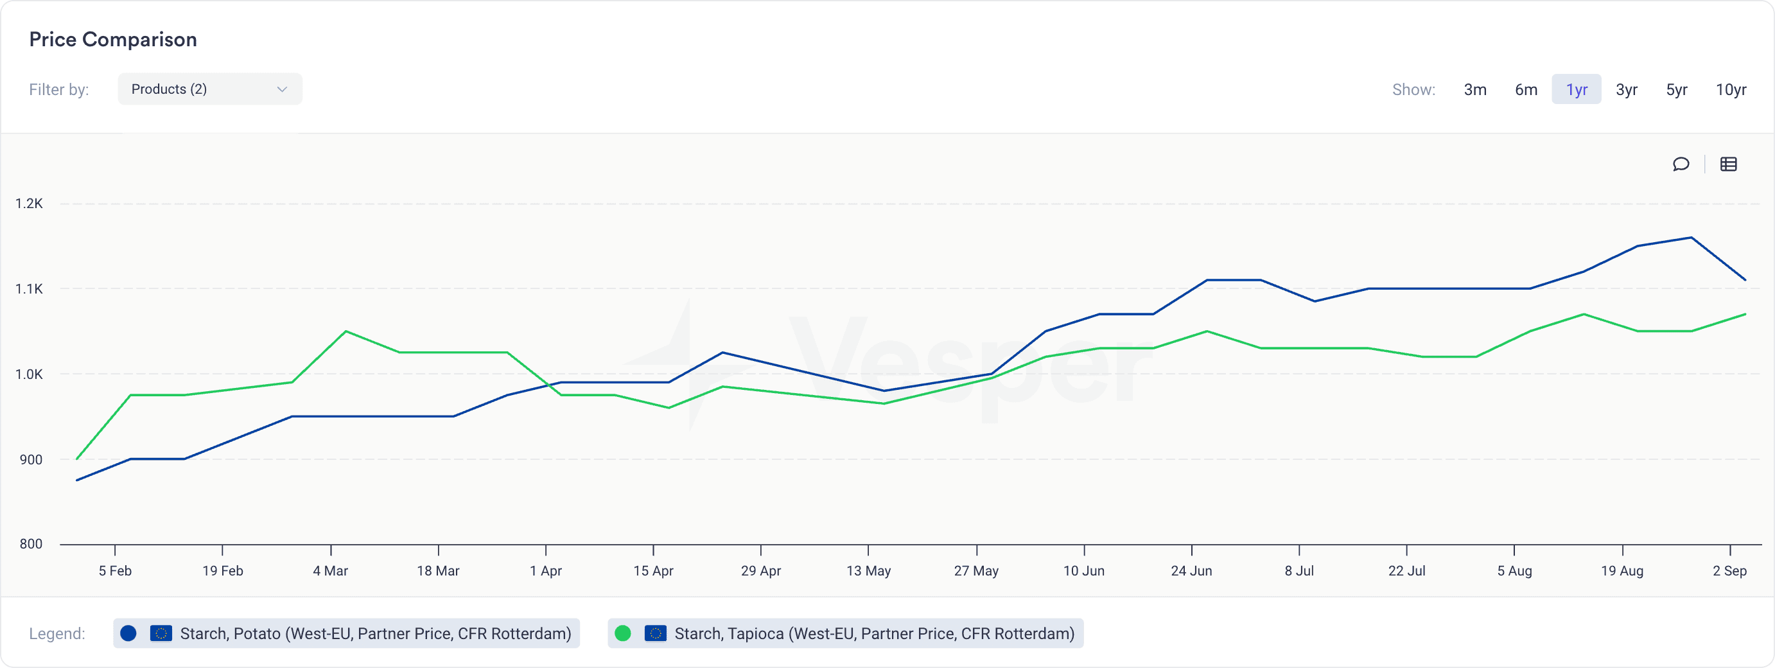Select the 1yr time range

1577,90
